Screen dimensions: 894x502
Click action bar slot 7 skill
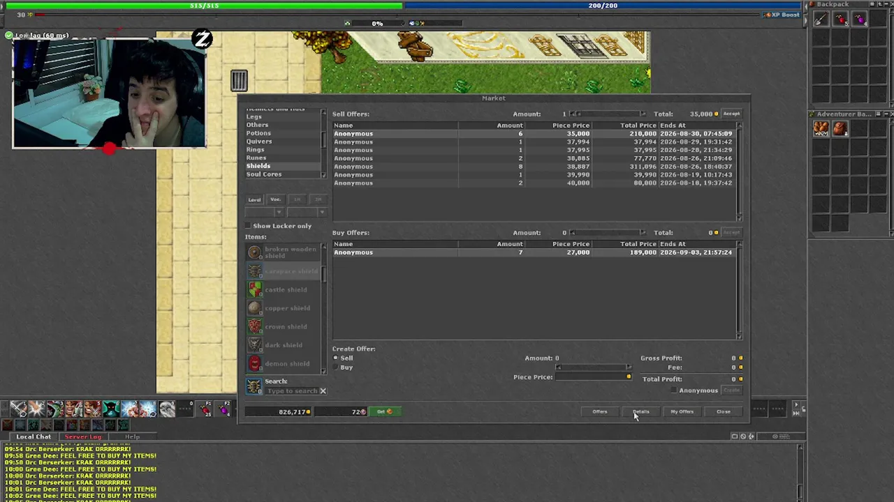point(129,409)
